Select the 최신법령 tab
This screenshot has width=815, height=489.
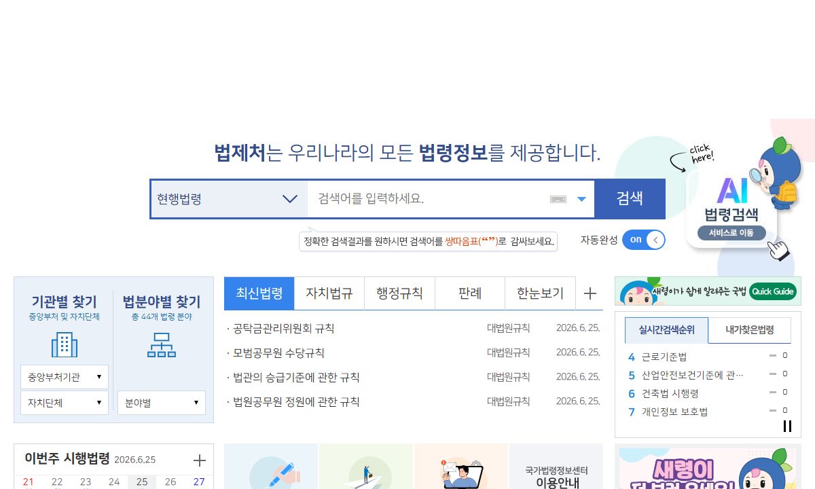pyautogui.click(x=259, y=293)
